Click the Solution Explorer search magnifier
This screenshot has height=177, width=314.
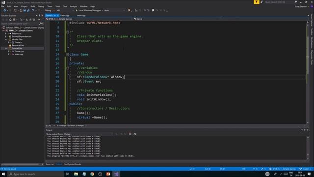40,24
